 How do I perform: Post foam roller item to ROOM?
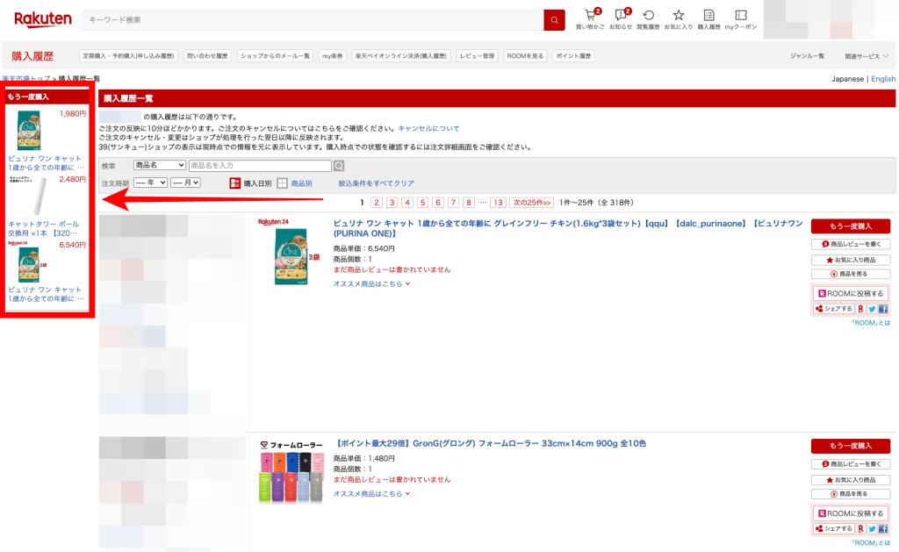(850, 513)
